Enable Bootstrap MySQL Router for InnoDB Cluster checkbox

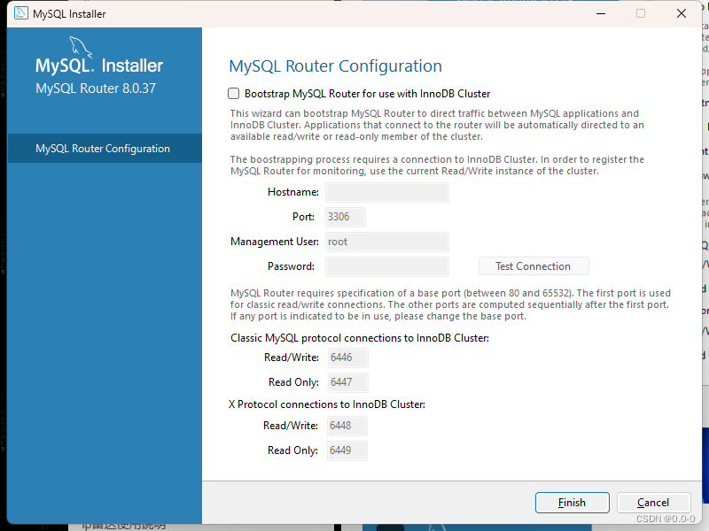click(x=233, y=94)
